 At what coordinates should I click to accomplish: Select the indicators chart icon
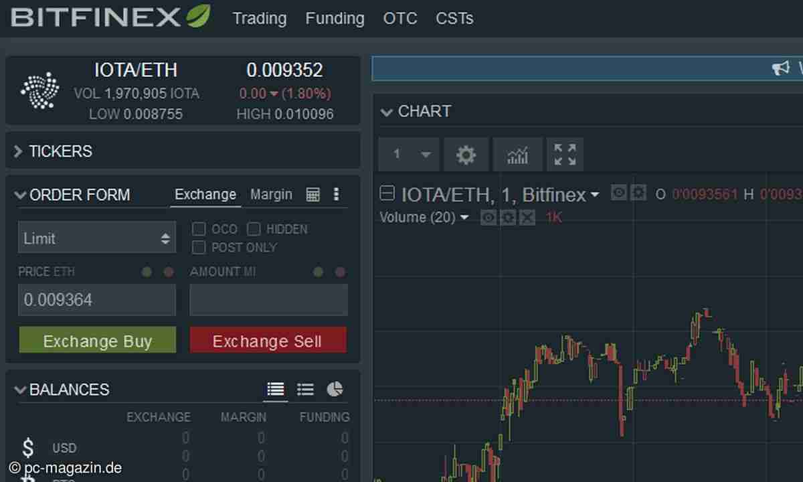click(517, 154)
